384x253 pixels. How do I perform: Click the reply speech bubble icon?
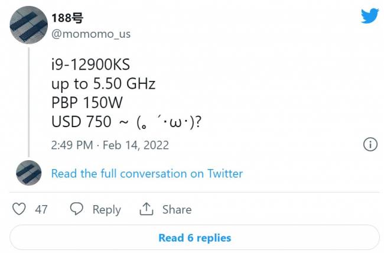(x=76, y=209)
